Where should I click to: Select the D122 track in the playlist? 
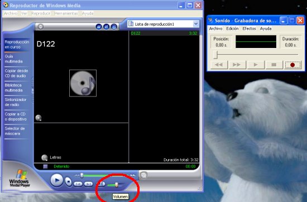[x=164, y=33]
